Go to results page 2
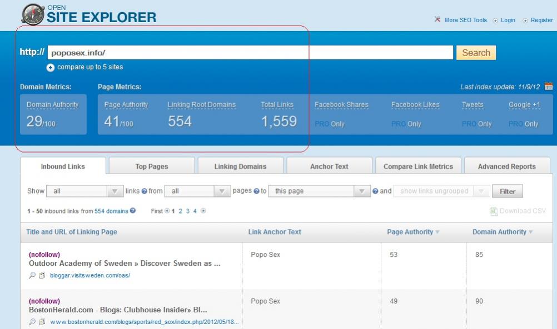This screenshot has width=557, height=329. pyautogui.click(x=181, y=211)
